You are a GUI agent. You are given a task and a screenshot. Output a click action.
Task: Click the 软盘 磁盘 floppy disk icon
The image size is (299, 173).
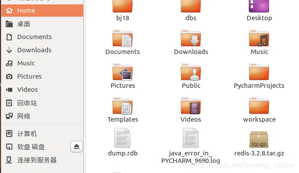click(9, 147)
